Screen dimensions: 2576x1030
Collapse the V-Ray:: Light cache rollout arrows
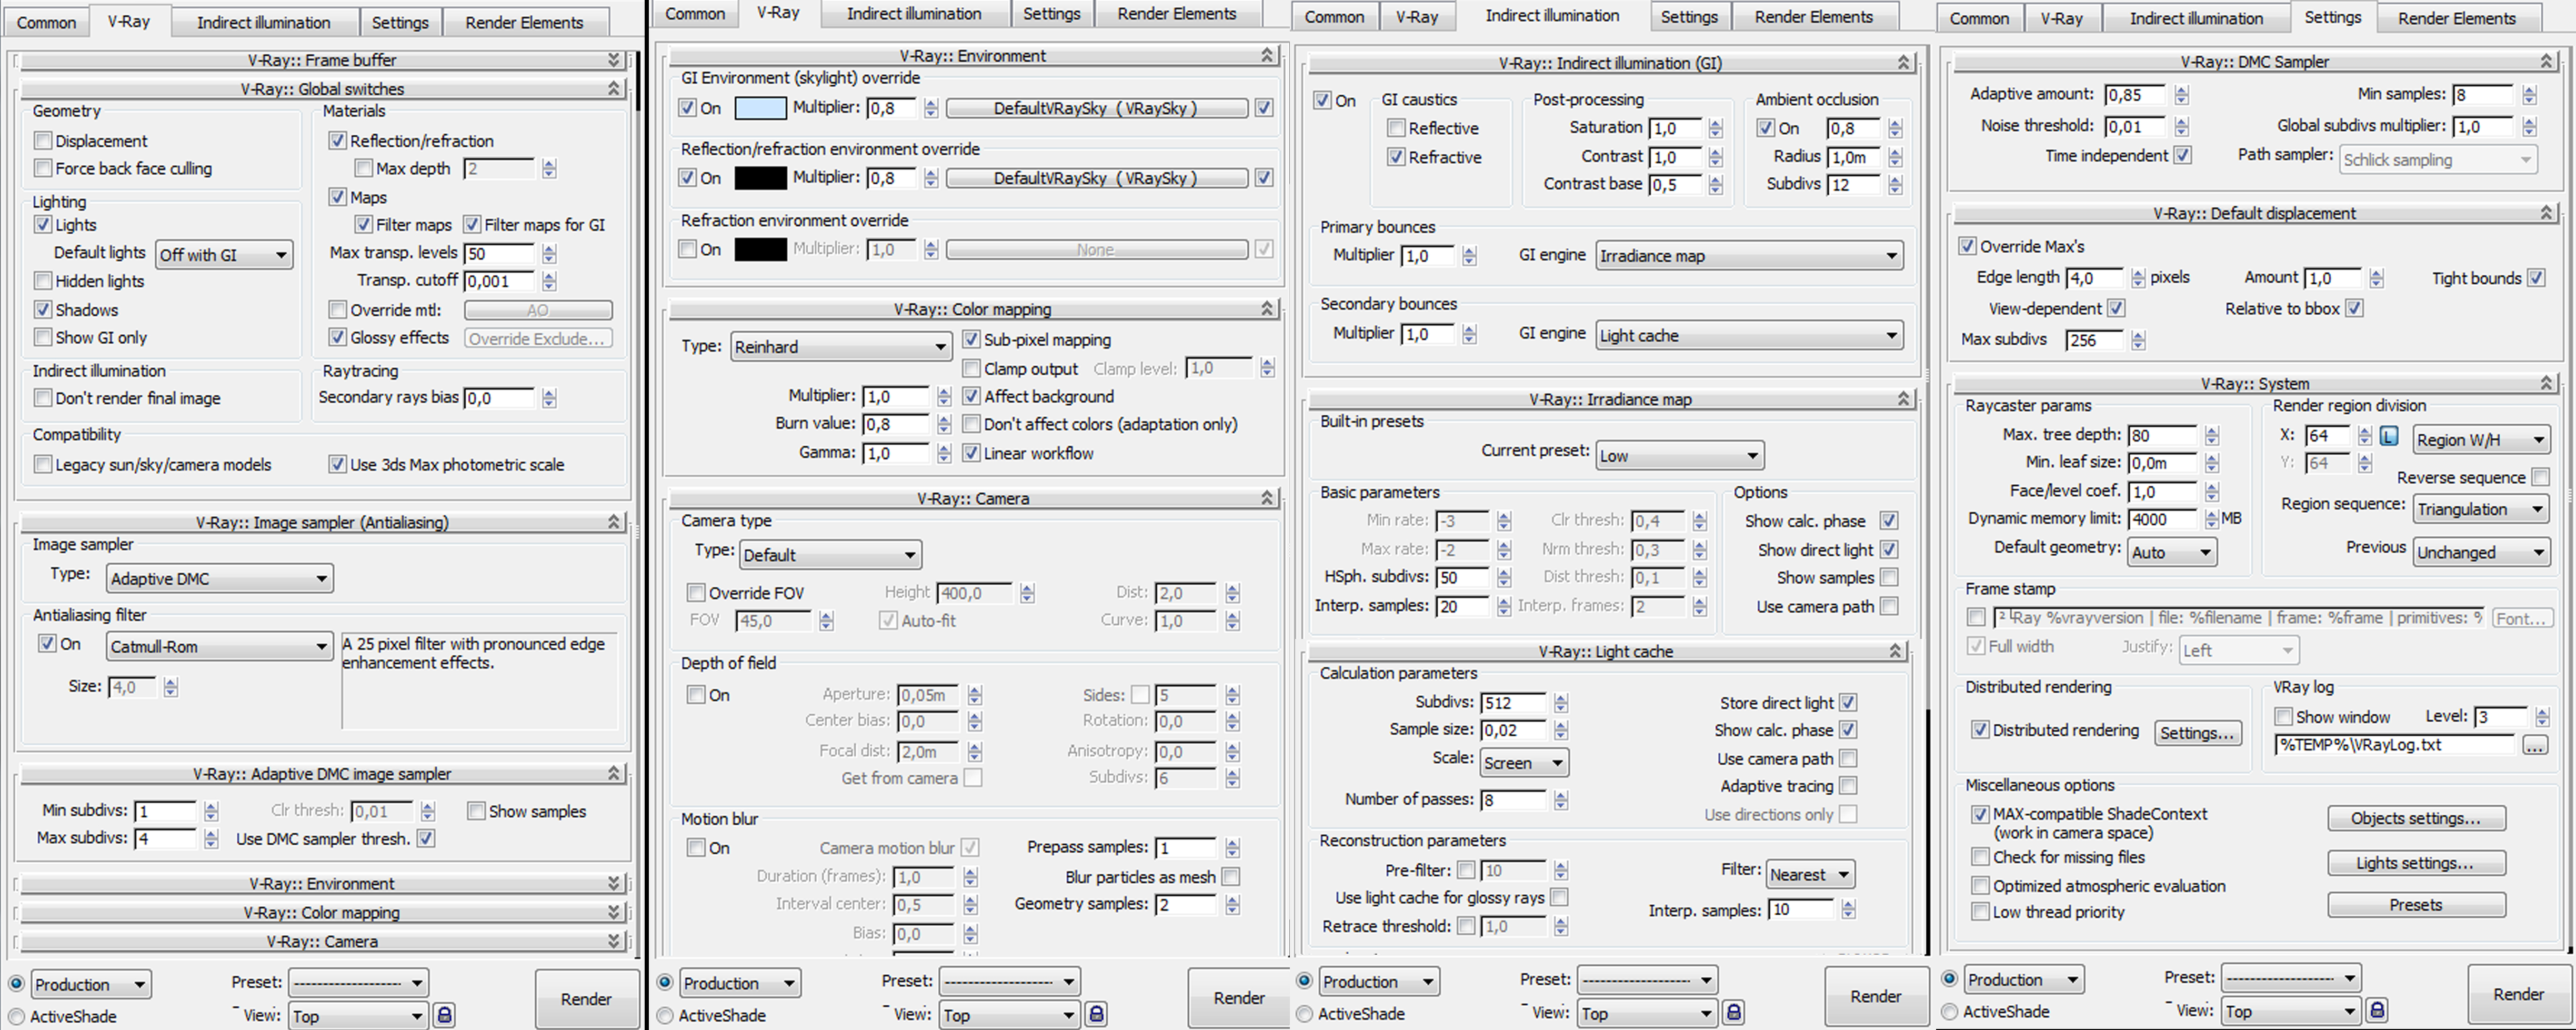(1895, 651)
